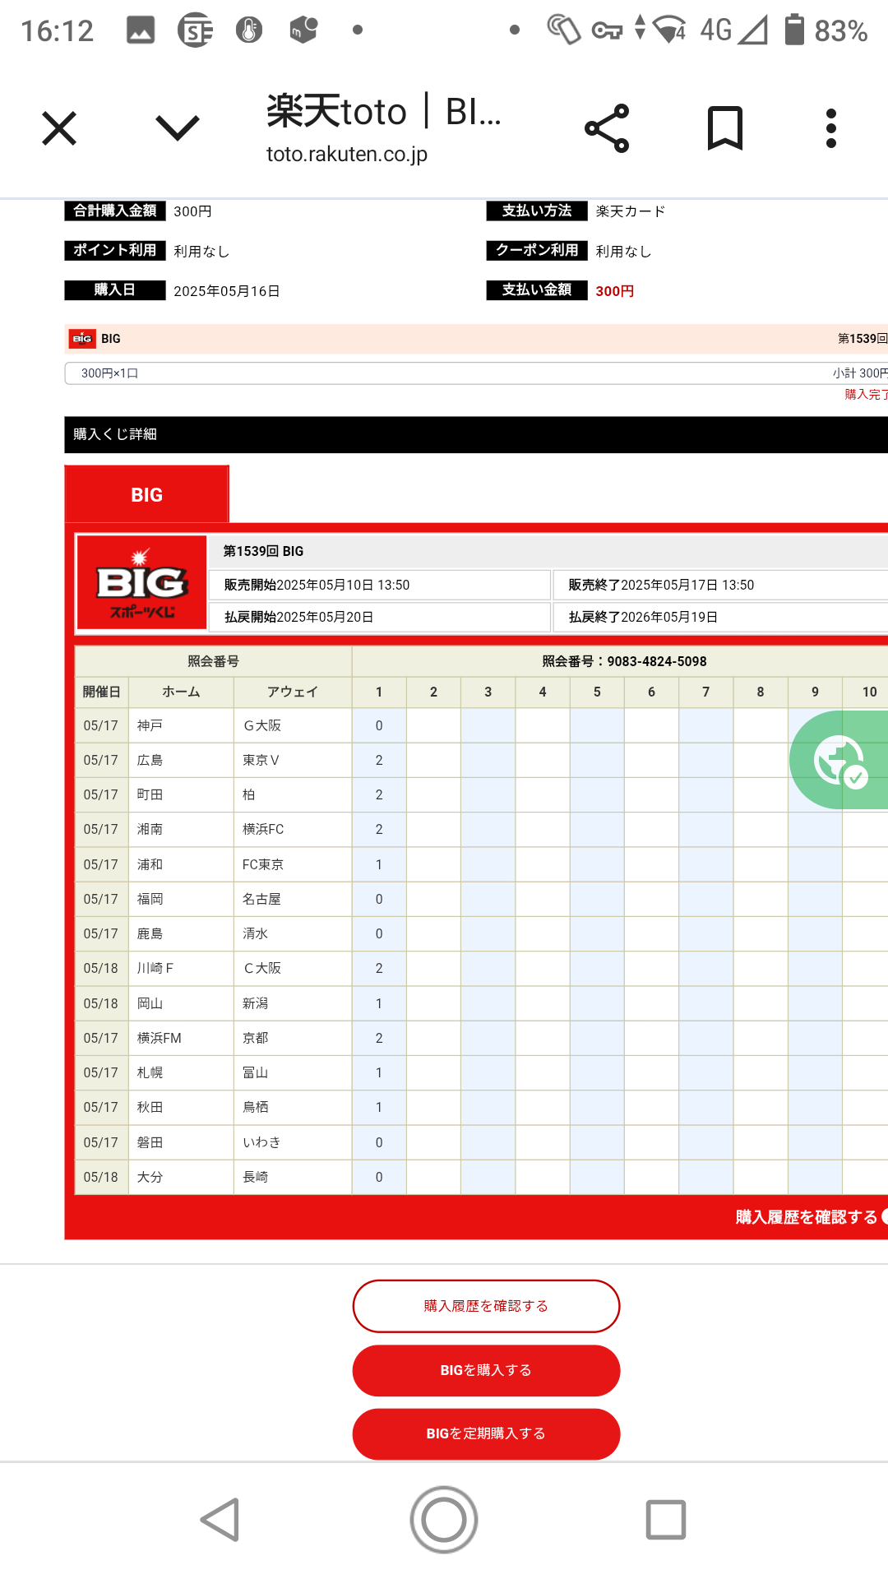Expand the tab chevron dropdown
The height and width of the screenshot is (1579, 888).
[177, 128]
